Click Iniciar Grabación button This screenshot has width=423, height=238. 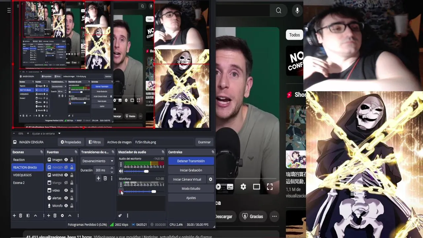tap(191, 170)
